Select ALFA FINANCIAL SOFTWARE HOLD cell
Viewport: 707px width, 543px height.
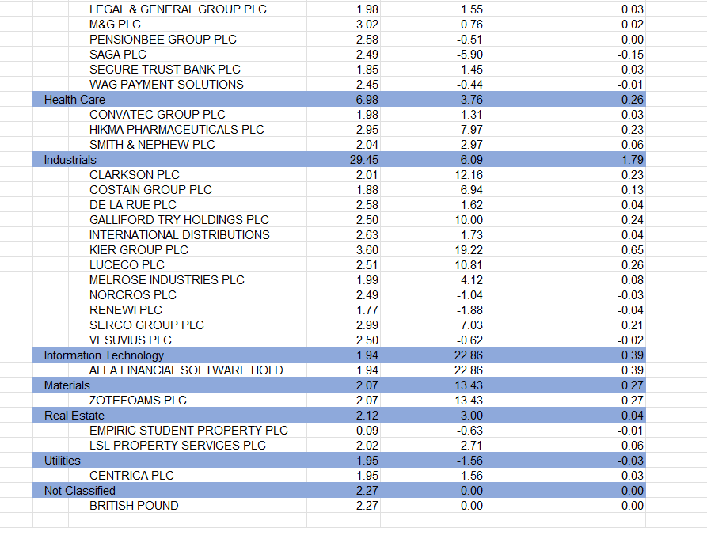click(x=188, y=370)
